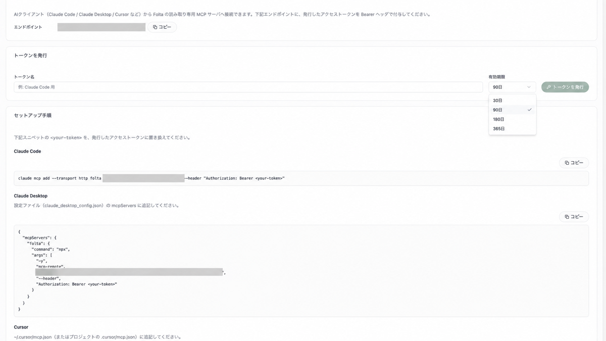Click the Cursor heading
This screenshot has height=341, width=606.
21,327
